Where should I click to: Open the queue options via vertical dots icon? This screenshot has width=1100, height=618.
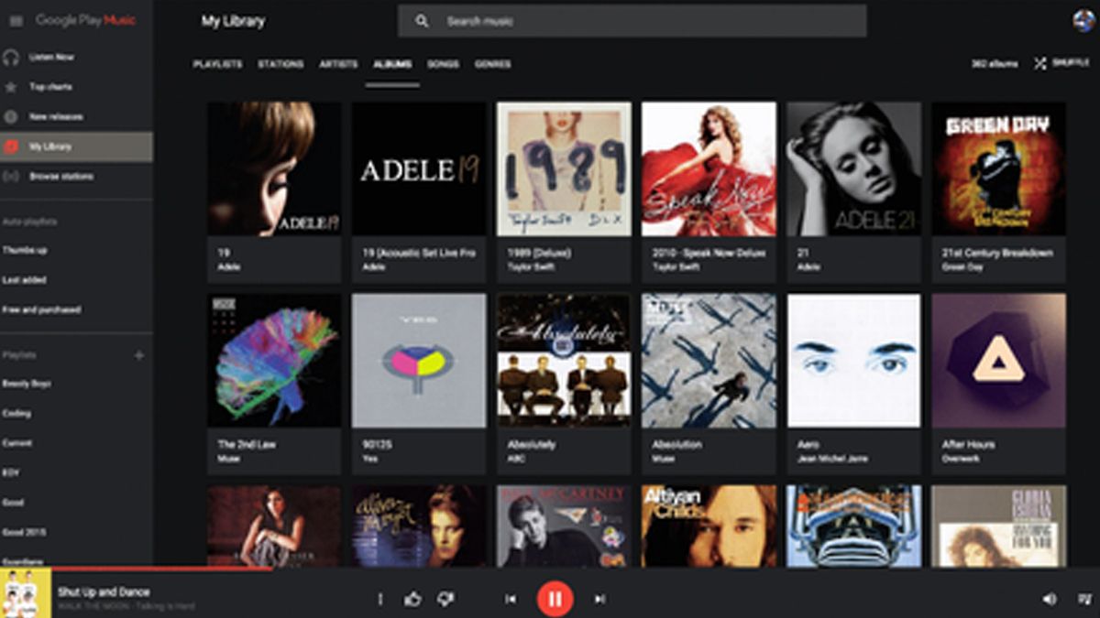379,596
